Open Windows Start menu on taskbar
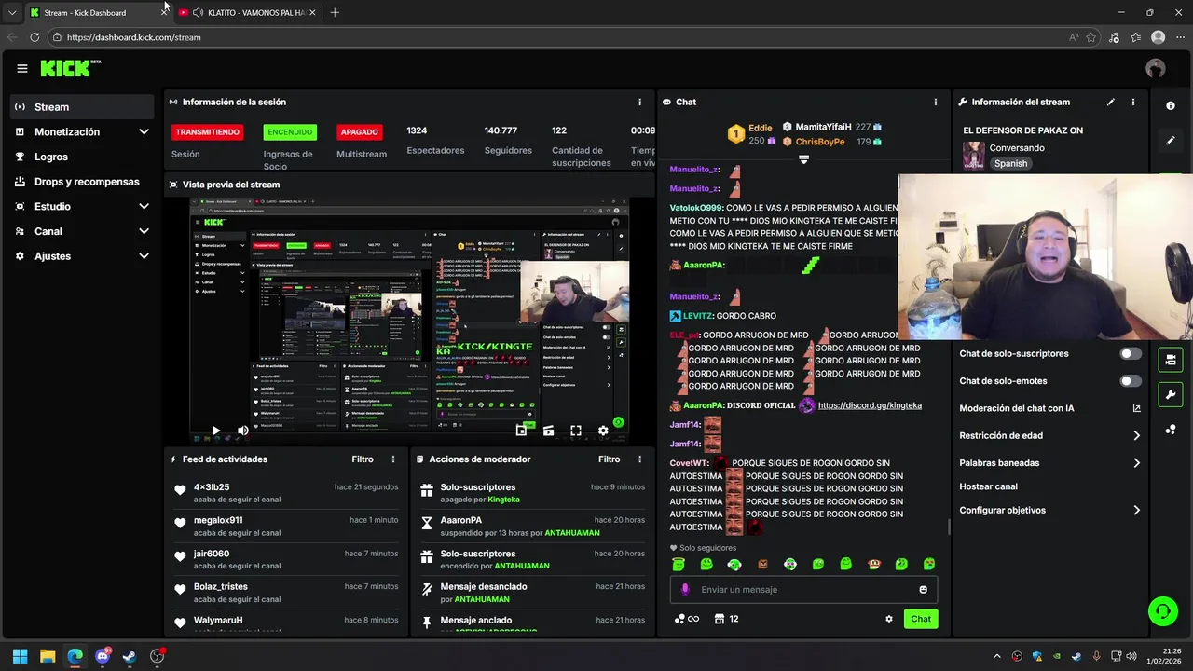 20,656
